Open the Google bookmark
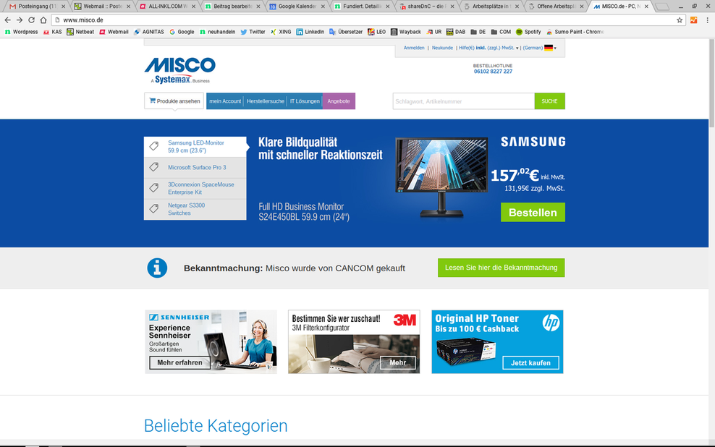This screenshot has height=447, width=715. [x=182, y=32]
